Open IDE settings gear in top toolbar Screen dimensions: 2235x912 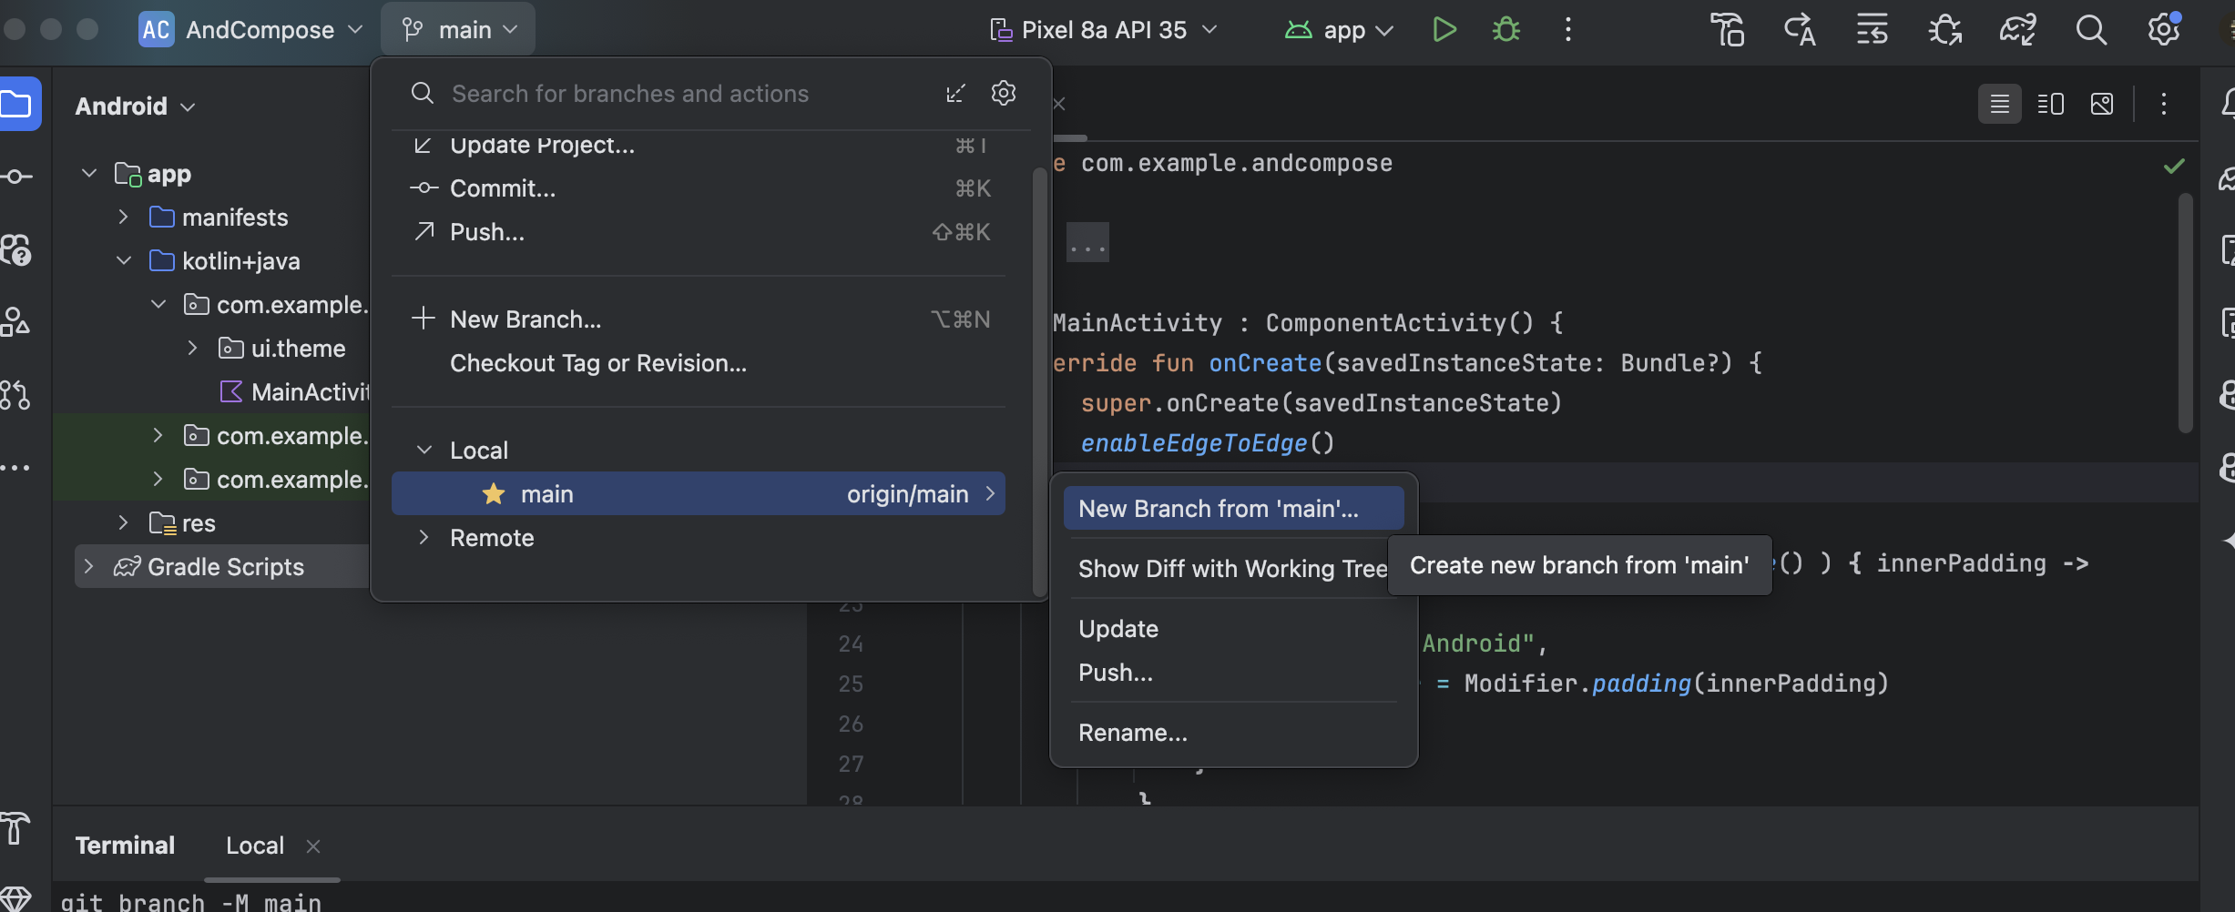2163,30
